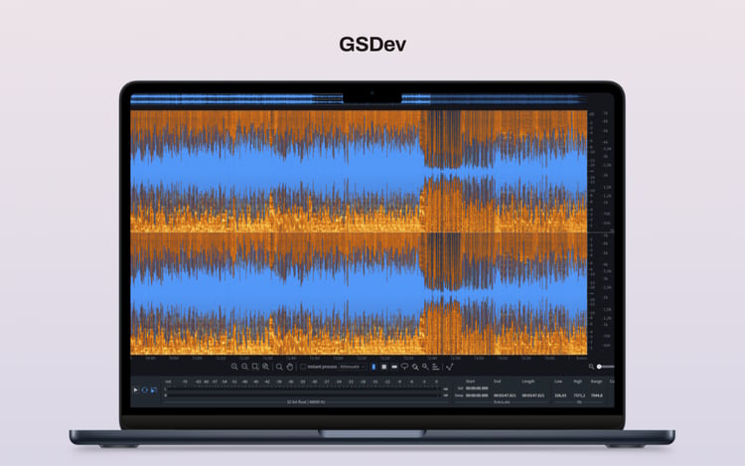Select the grab hand tool
The image size is (745, 466).
(290, 367)
